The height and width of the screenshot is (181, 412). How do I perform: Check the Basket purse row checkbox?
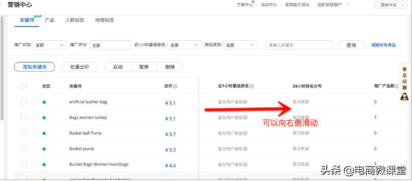24,149
